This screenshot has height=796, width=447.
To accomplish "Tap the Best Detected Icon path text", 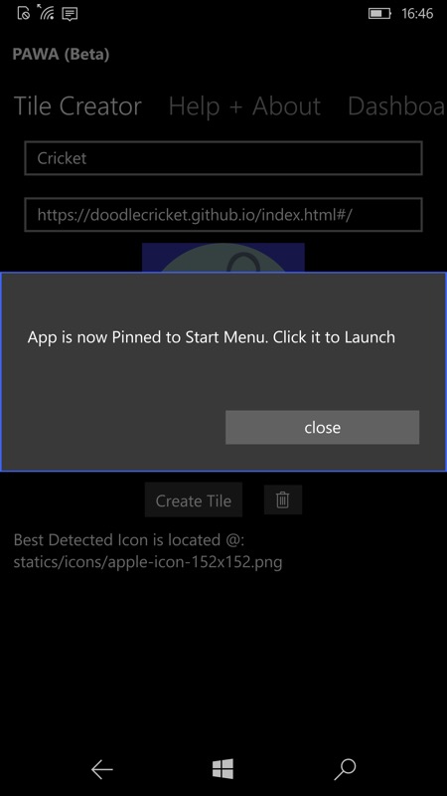I will point(148,551).
